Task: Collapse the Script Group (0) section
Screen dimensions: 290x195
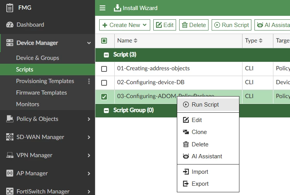Action: [106, 110]
